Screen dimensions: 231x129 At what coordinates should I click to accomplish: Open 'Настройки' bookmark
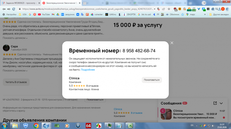tap(9, 14)
